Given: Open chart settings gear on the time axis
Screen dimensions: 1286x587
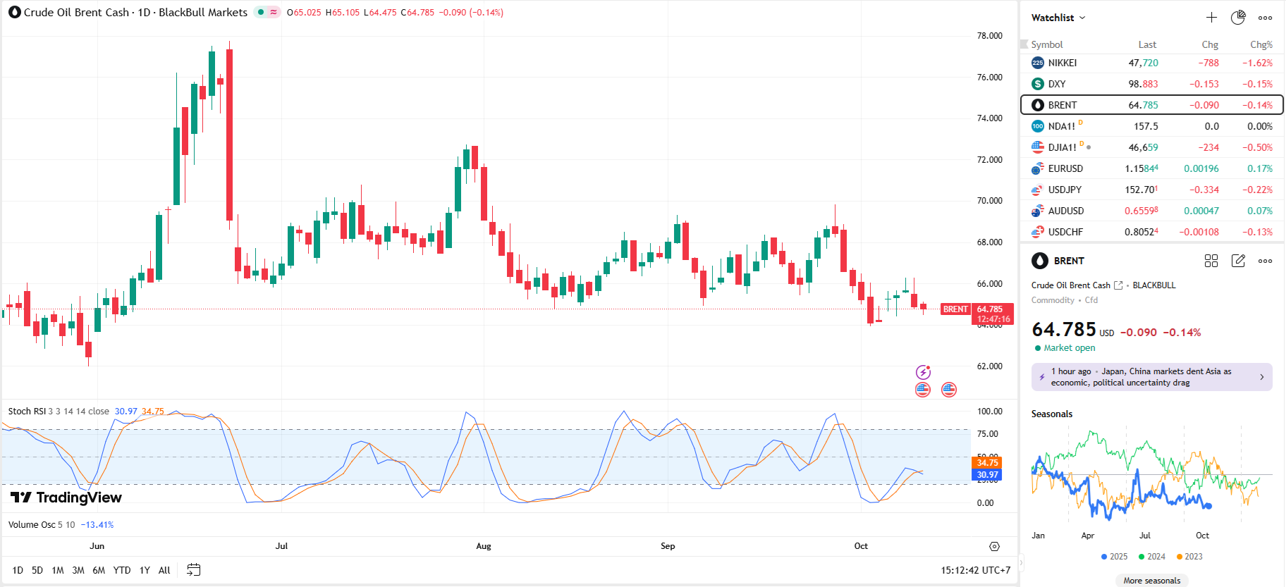Looking at the screenshot, I should coord(994,546).
